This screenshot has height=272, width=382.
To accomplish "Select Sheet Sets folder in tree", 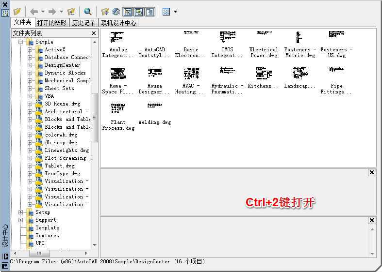I will [x=59, y=89].
